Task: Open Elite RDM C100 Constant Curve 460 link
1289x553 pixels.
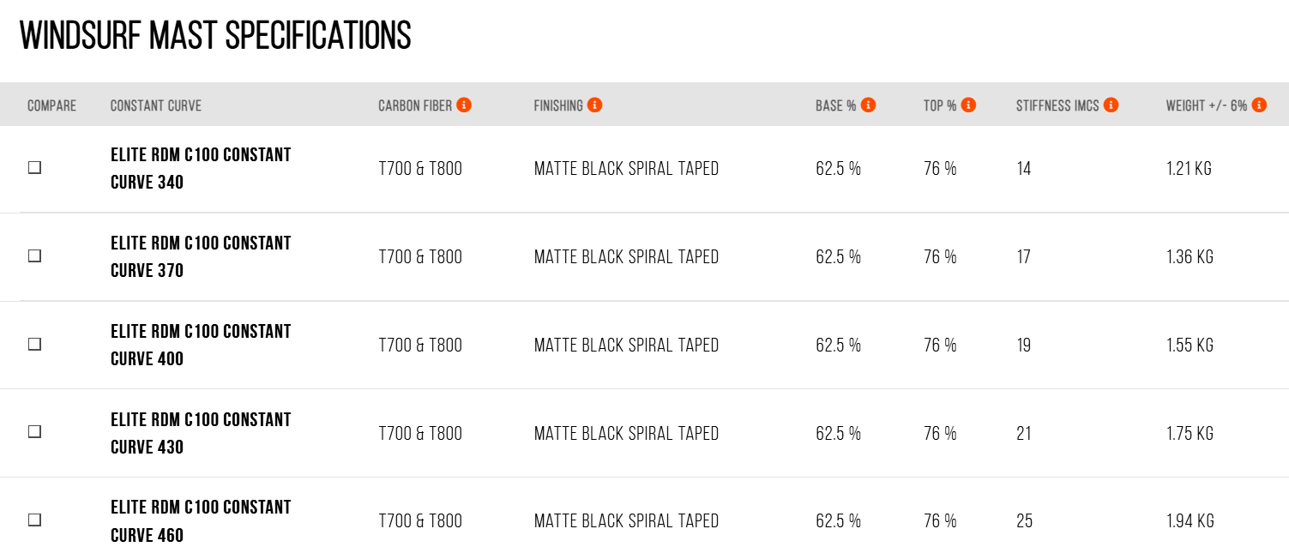Action: click(201, 521)
